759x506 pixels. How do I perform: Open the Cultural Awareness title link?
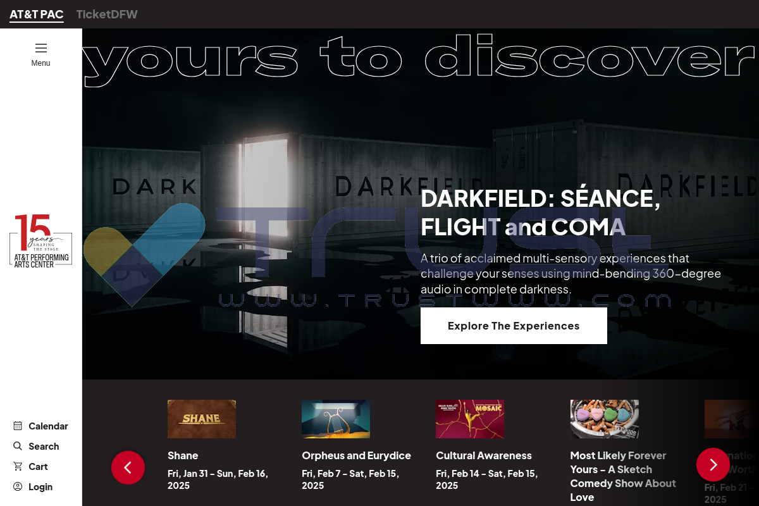[x=483, y=455]
